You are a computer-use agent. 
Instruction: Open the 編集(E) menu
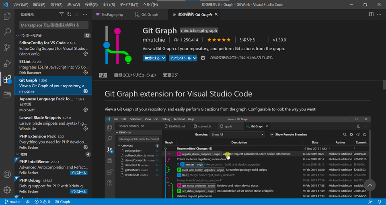(x=39, y=5)
